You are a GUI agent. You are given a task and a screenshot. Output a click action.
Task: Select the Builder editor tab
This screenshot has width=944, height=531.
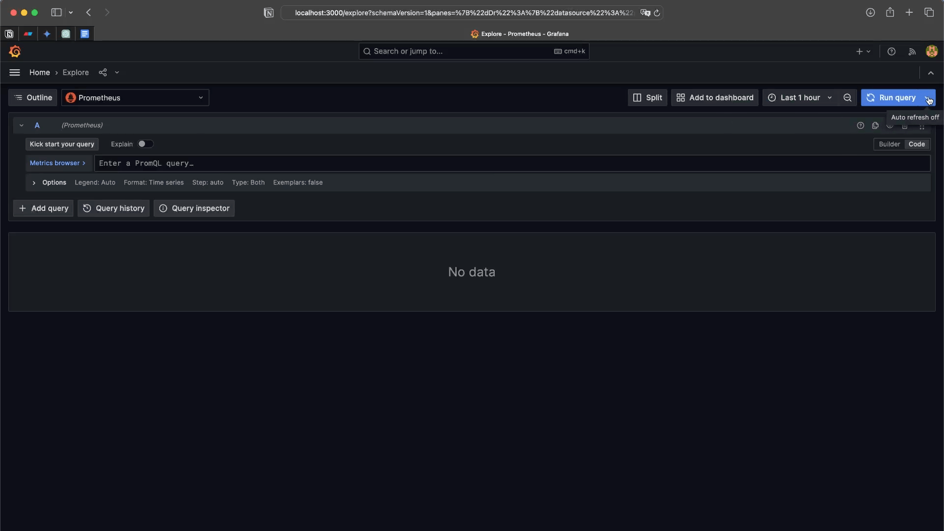point(889,144)
